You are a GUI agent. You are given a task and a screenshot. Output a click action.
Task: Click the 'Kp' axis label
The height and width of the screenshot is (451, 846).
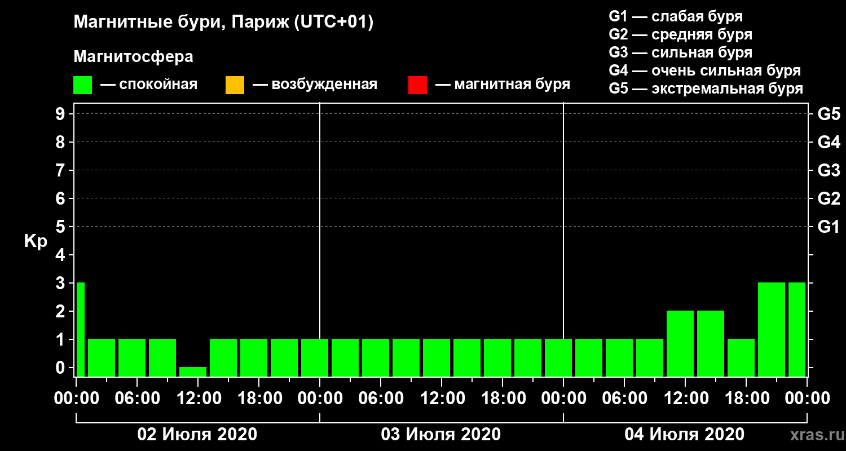coord(36,241)
